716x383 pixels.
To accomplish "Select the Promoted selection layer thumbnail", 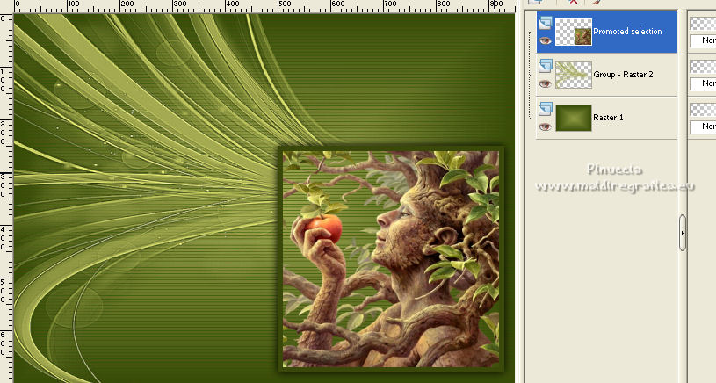I will [574, 32].
